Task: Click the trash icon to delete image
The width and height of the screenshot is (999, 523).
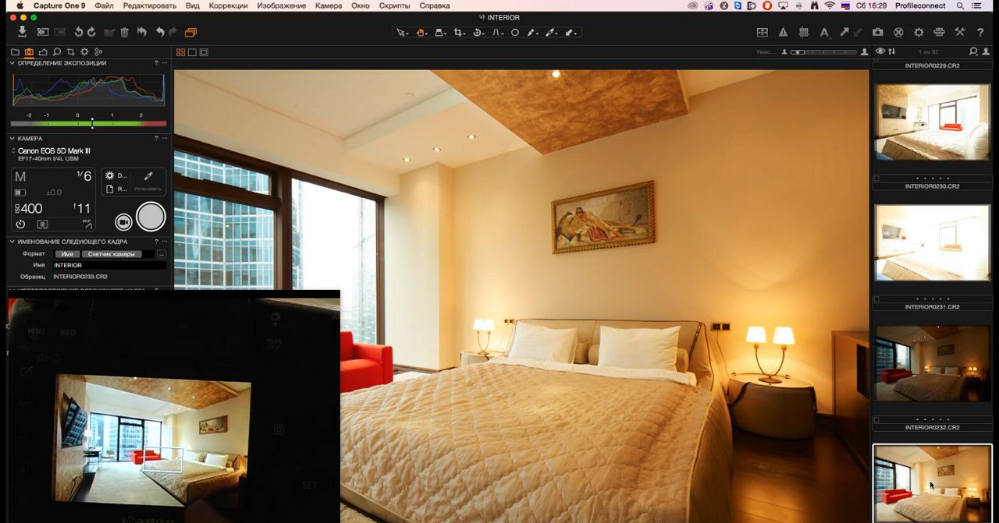Action: tap(123, 33)
